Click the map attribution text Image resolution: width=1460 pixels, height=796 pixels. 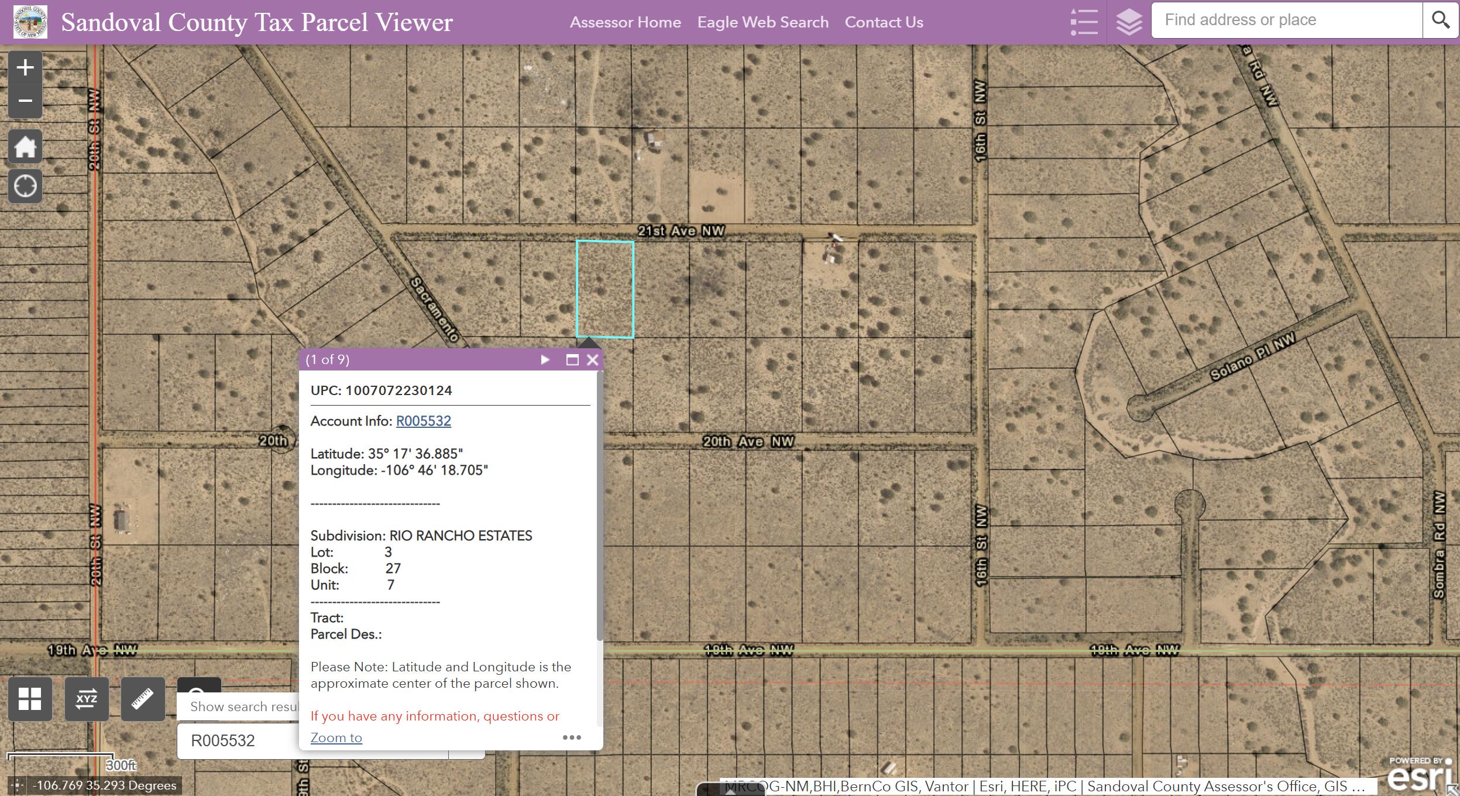1045,786
